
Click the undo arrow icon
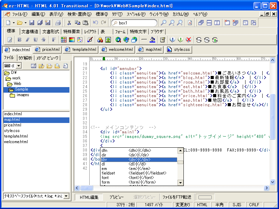(95, 23)
